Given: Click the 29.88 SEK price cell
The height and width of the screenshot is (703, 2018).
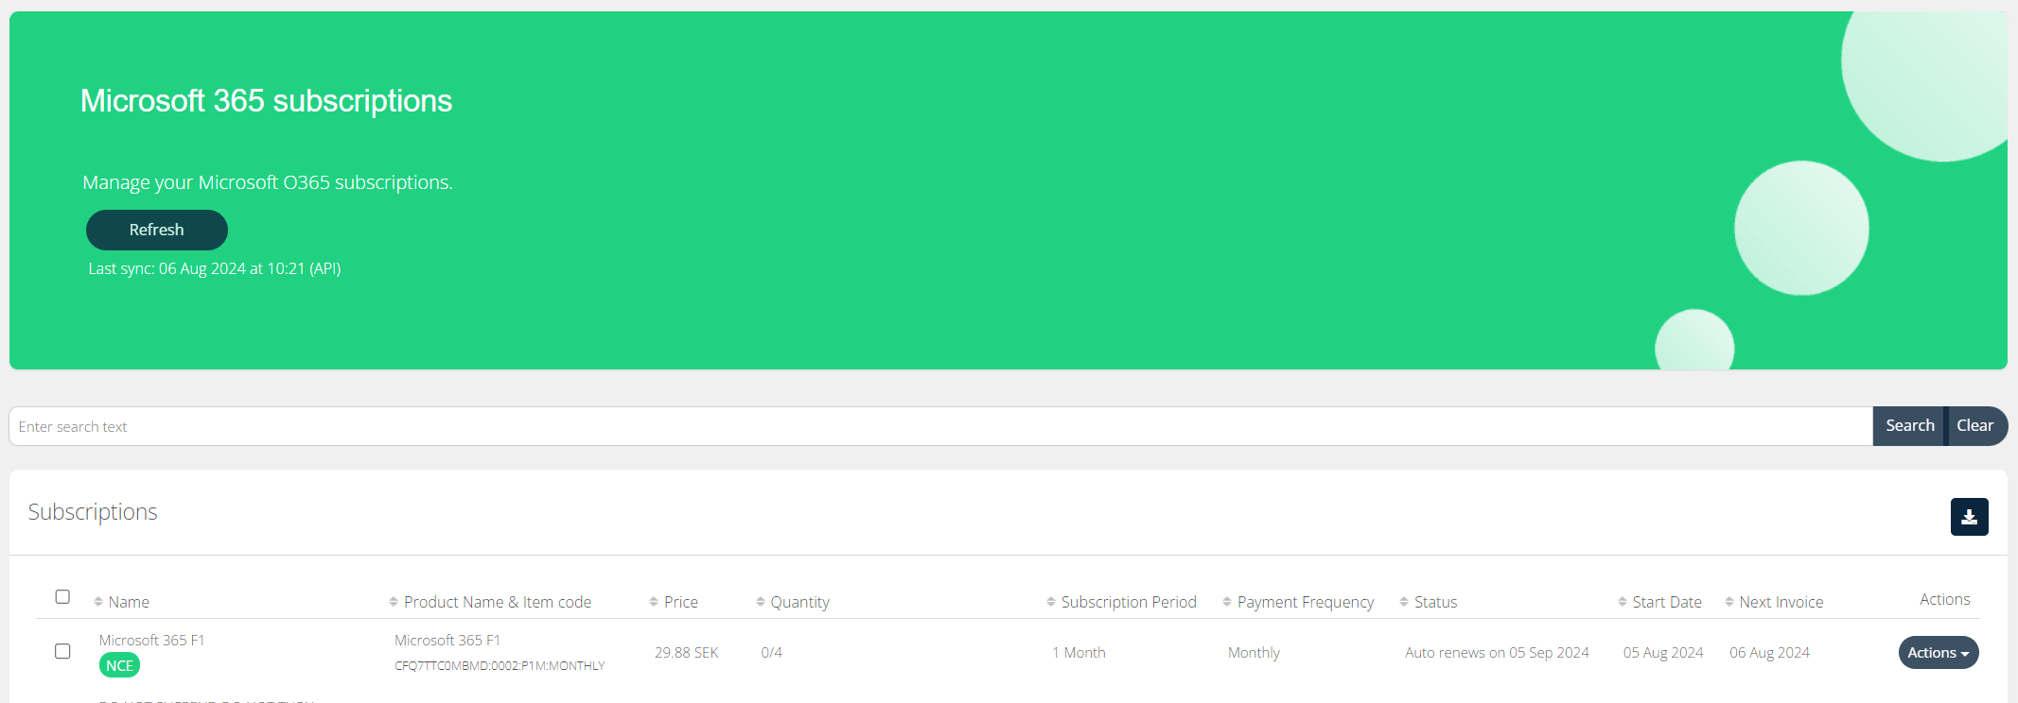Looking at the screenshot, I should [687, 652].
